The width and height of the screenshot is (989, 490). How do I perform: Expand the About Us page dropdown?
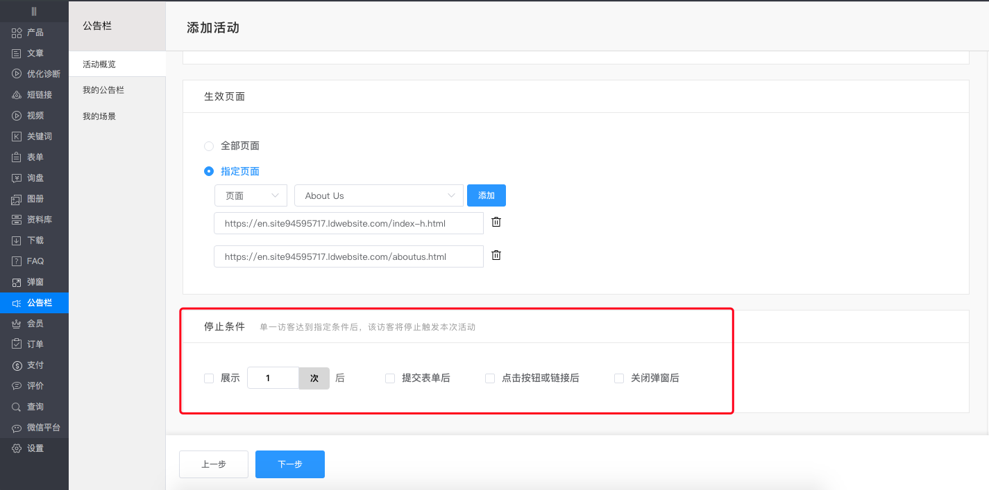(x=378, y=195)
